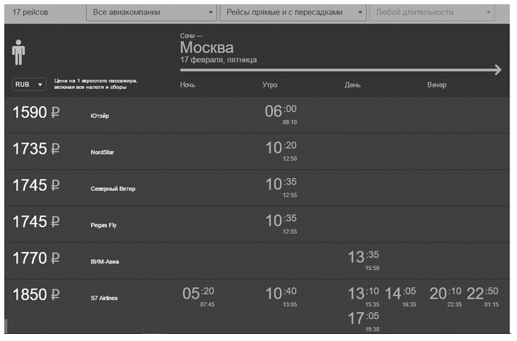Choose the S7 17:05 flight
The height and width of the screenshot is (341, 517).
point(364,318)
